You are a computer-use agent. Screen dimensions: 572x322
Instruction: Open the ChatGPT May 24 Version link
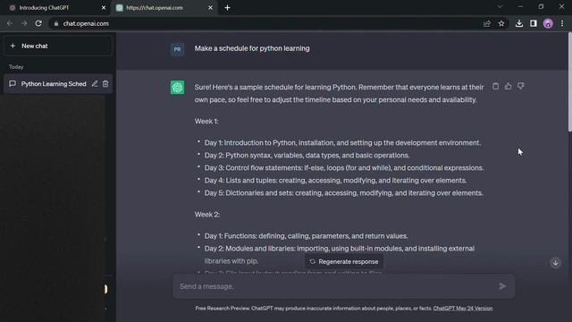[463, 309]
